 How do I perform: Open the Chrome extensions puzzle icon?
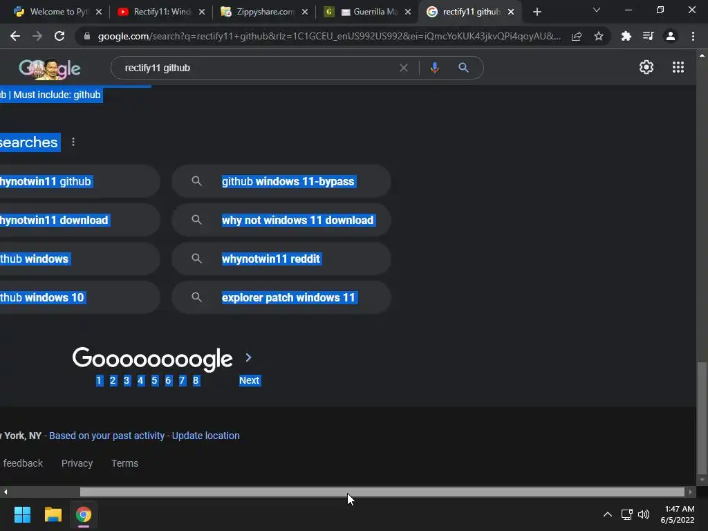click(626, 36)
